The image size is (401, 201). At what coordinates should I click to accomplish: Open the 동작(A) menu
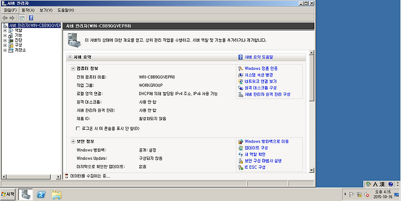click(28, 10)
